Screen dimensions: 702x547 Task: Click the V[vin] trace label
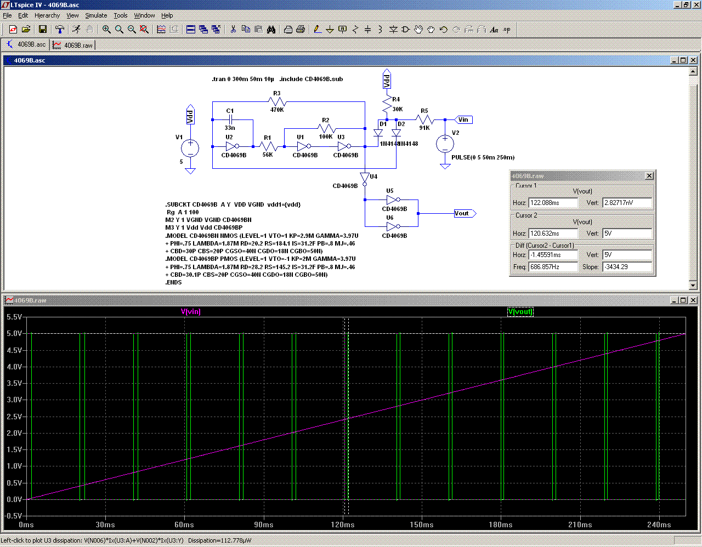click(x=191, y=312)
